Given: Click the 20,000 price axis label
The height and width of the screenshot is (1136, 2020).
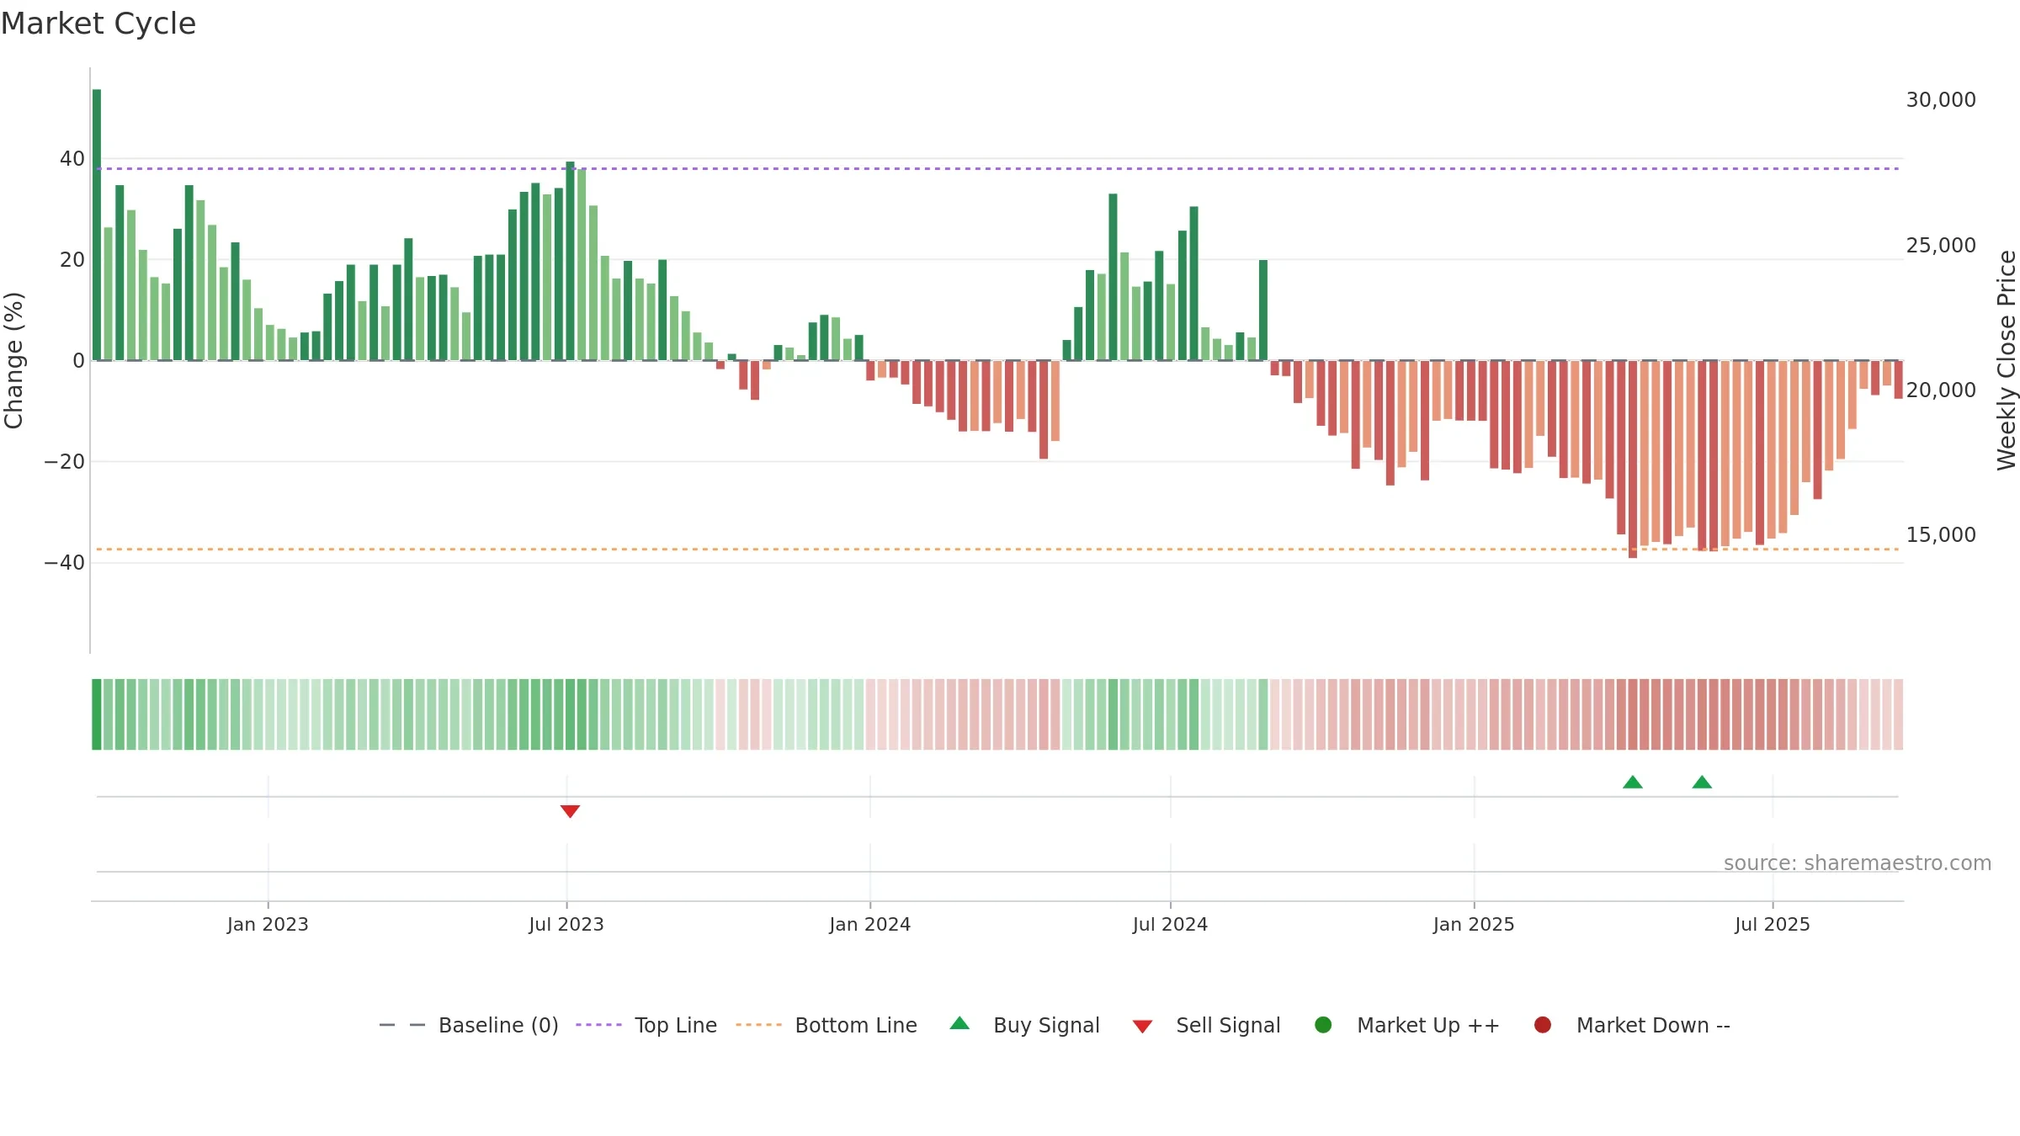Looking at the screenshot, I should pos(1941,390).
